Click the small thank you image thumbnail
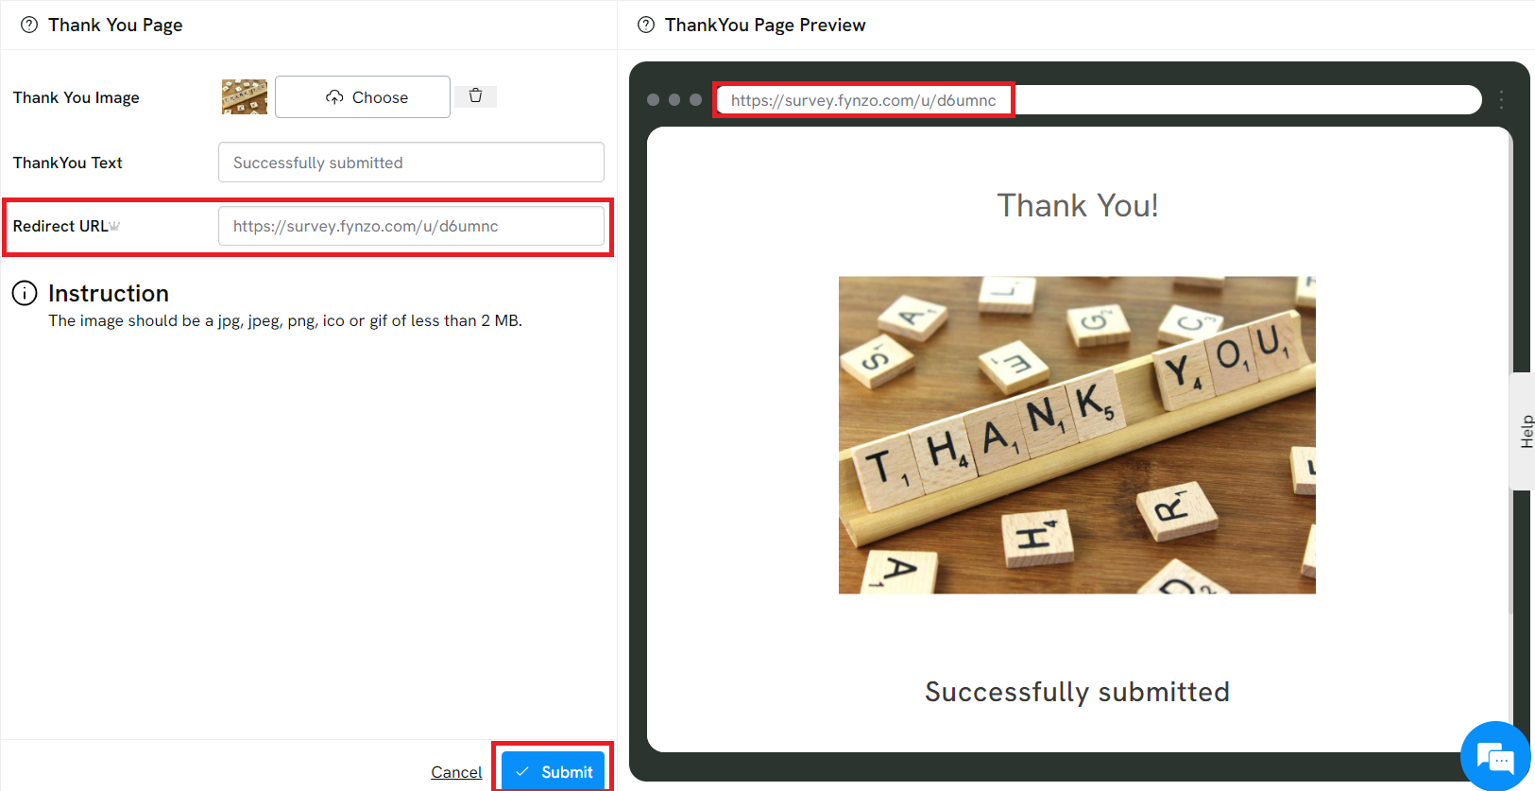 click(x=245, y=96)
